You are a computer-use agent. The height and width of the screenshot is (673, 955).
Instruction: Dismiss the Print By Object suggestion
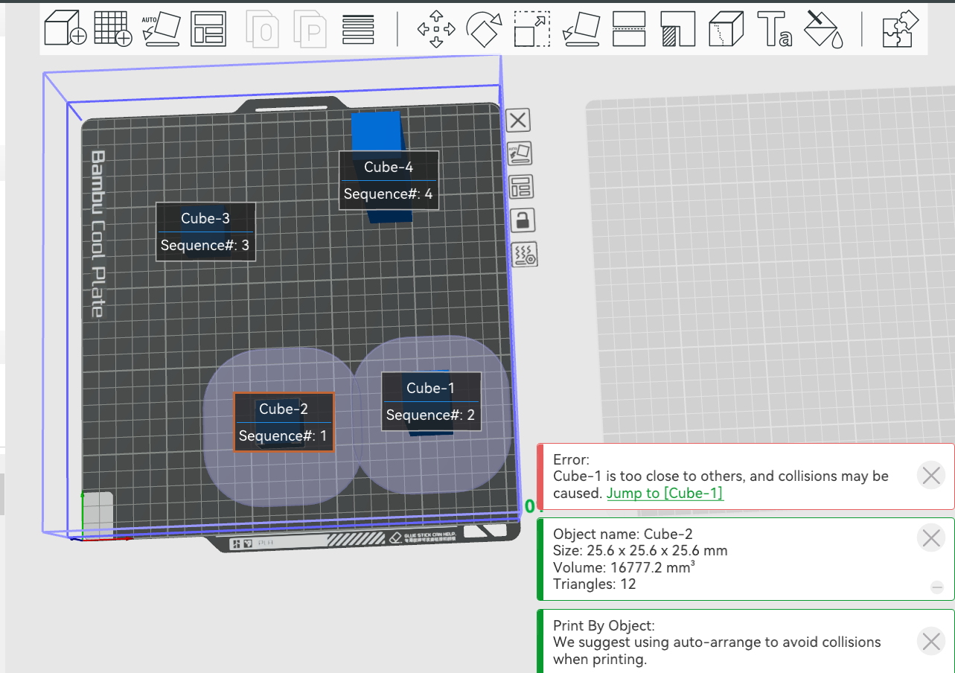click(x=931, y=641)
